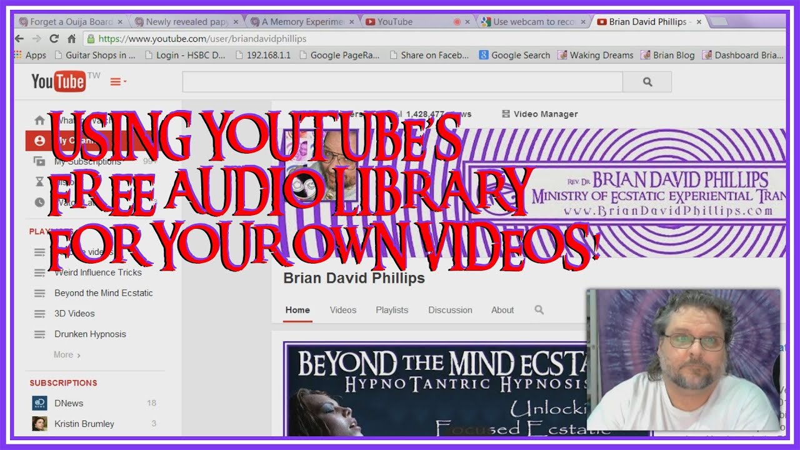The width and height of the screenshot is (800, 450).
Task: Open the SUBSCRIPTIONS section heading
Action: [63, 383]
